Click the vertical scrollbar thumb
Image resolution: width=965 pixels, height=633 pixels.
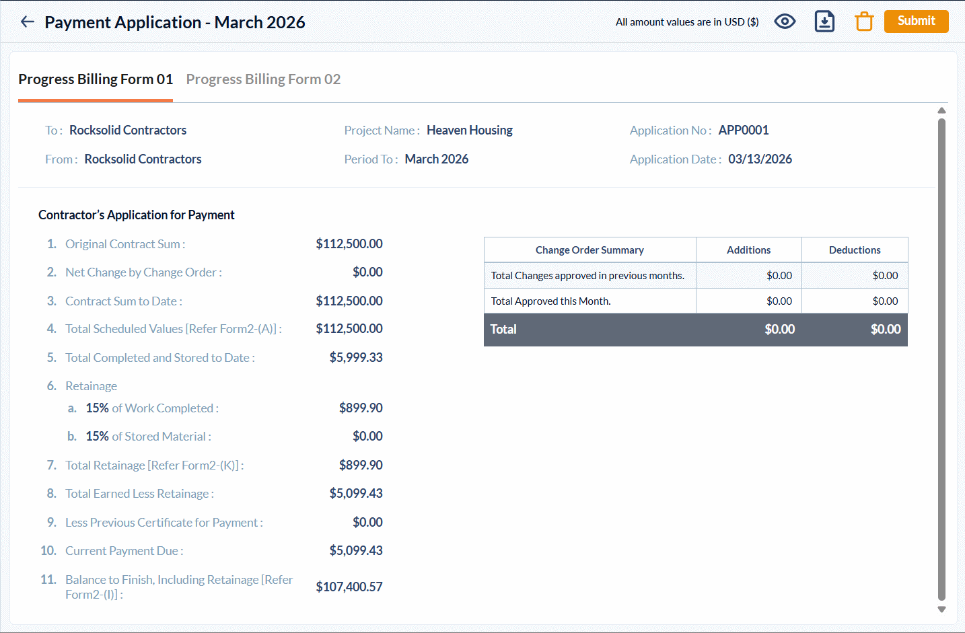coord(941,357)
